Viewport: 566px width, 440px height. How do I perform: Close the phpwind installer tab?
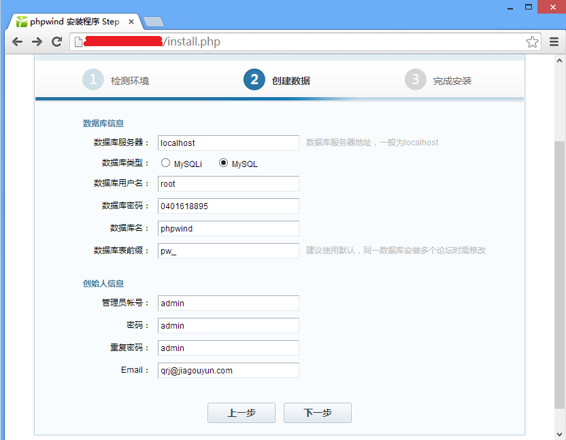coord(131,22)
